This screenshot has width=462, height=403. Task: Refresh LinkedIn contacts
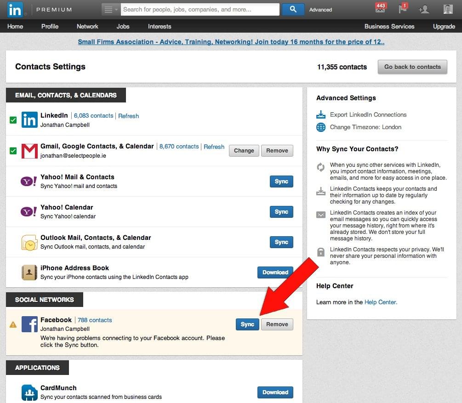(x=128, y=116)
